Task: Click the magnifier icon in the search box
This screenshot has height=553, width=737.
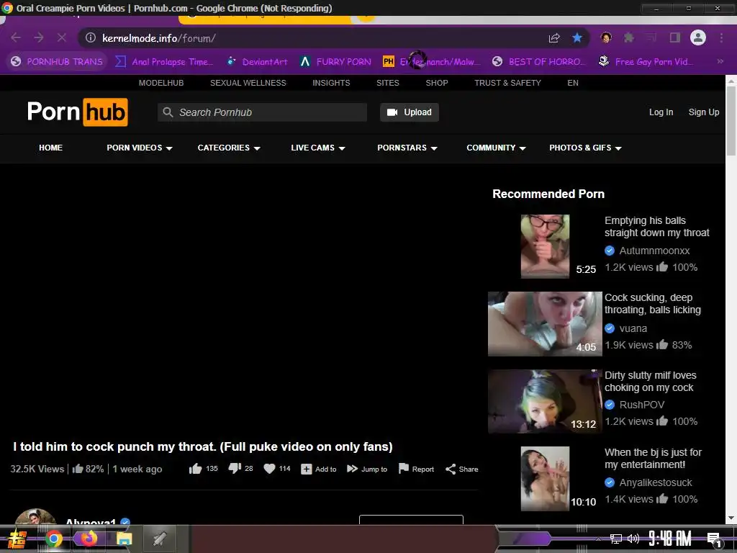Action: (168, 112)
